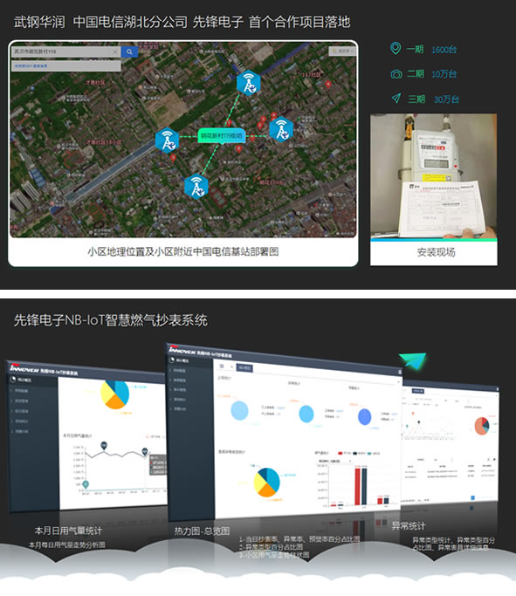Open the gas meter installation photo

(433, 176)
